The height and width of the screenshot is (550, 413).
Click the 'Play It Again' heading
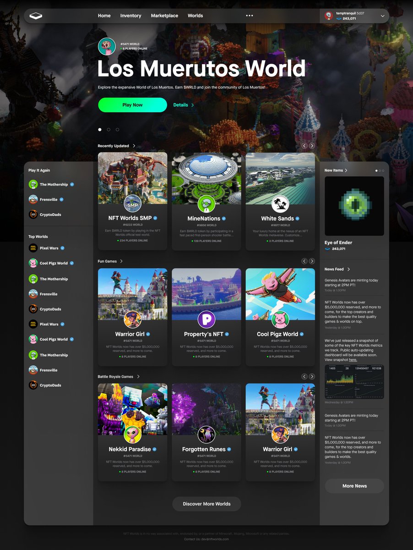click(x=39, y=170)
